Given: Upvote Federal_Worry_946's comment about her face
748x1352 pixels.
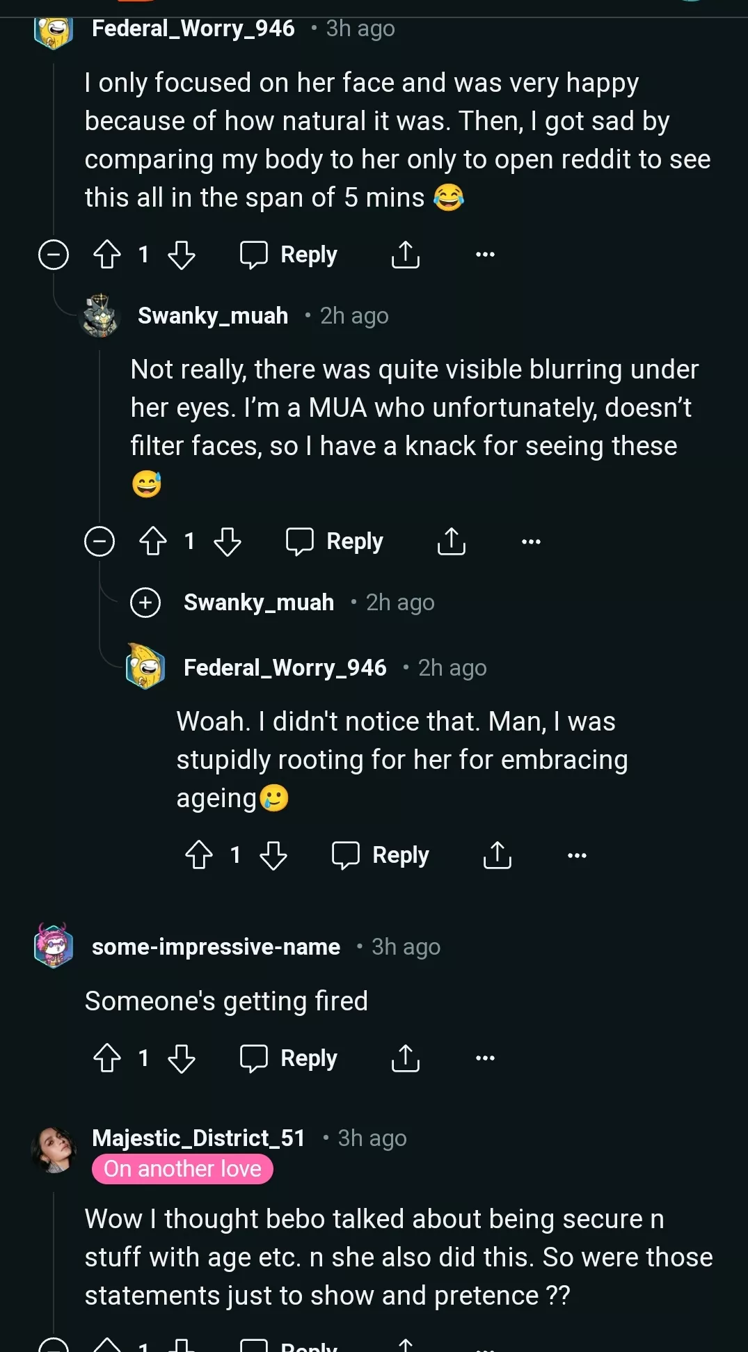Looking at the screenshot, I should (x=107, y=255).
